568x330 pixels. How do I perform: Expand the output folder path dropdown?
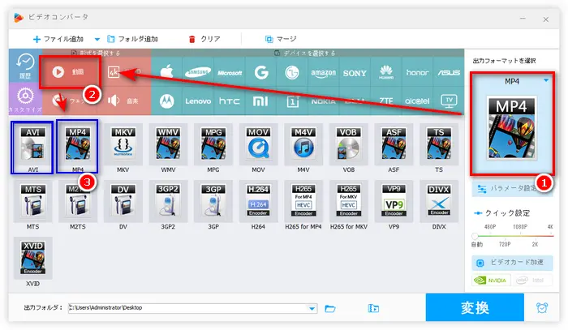[312, 308]
